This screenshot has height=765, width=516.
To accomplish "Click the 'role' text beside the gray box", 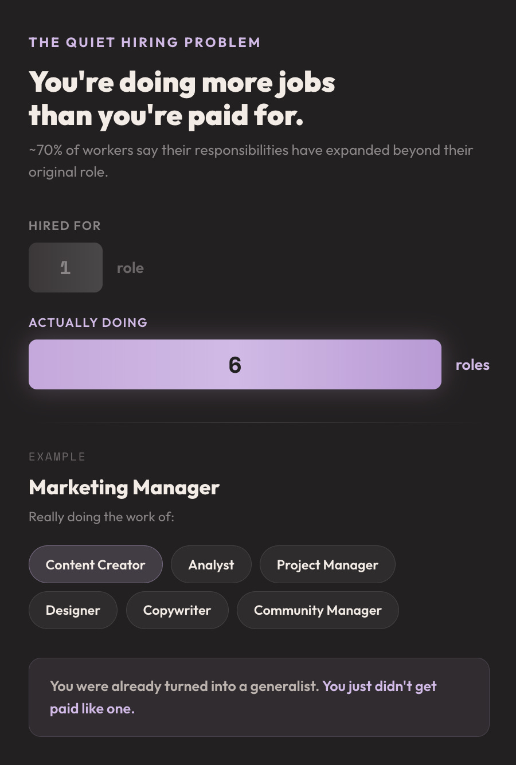I will (x=130, y=268).
